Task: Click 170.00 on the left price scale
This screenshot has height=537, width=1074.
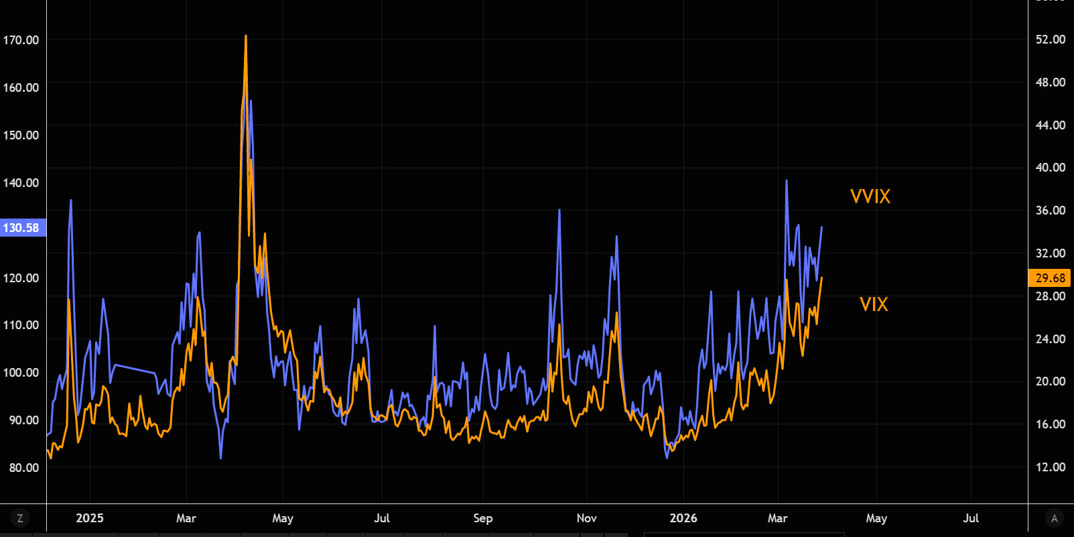Action: point(21,40)
